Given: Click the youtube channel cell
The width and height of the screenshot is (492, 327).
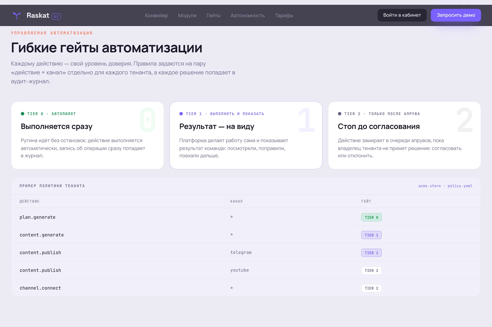Looking at the screenshot, I should [239, 270].
